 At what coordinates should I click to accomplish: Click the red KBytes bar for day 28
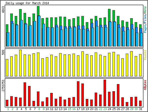[x=127, y=104]
